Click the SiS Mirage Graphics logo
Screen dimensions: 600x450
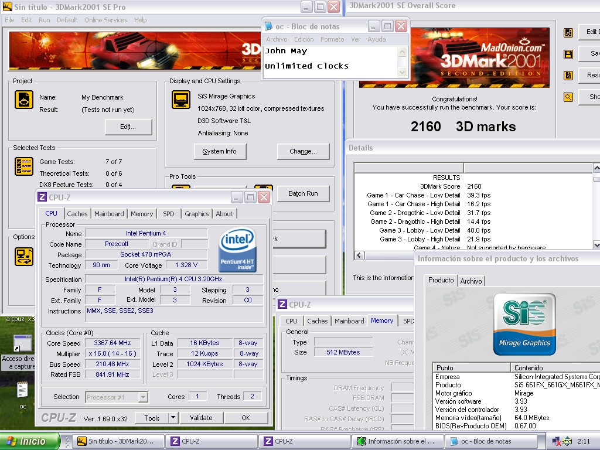click(x=524, y=325)
